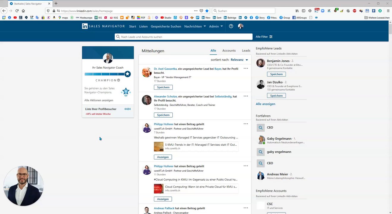Open Firefox hamburger menu

388,11
